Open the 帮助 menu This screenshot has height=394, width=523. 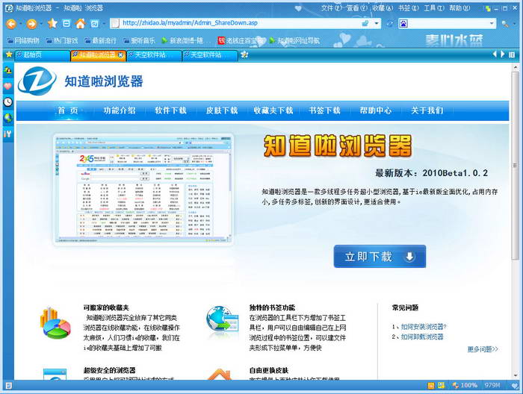click(x=459, y=8)
